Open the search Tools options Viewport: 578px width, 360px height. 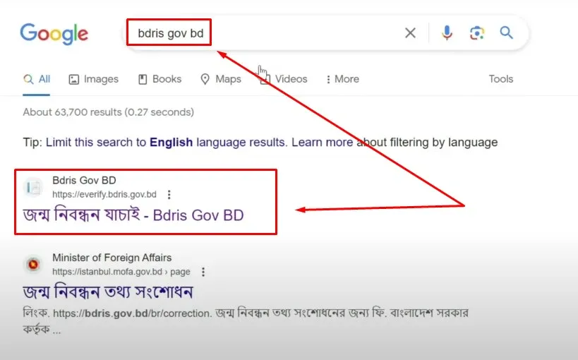point(501,79)
